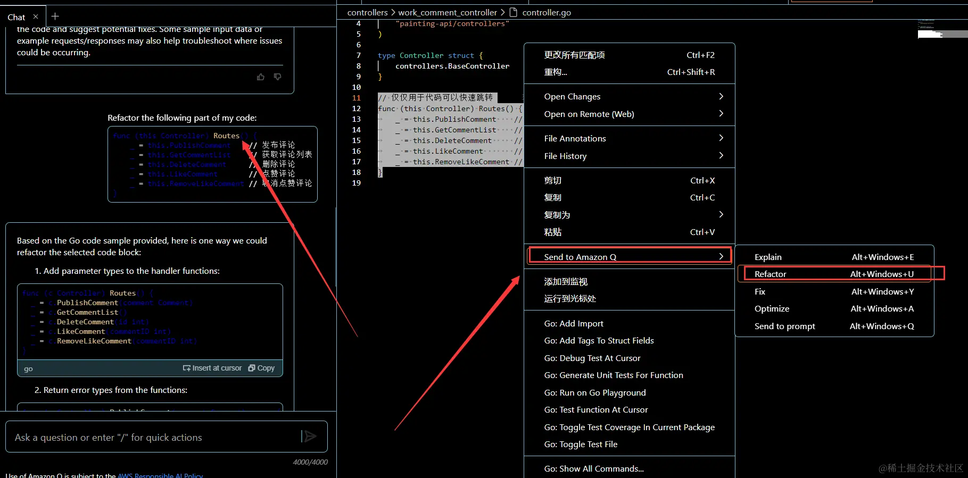Open Go: Show All Commands...
Screen dimensions: 968x478
(x=630, y=469)
